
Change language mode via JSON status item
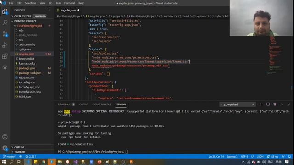(260, 156)
